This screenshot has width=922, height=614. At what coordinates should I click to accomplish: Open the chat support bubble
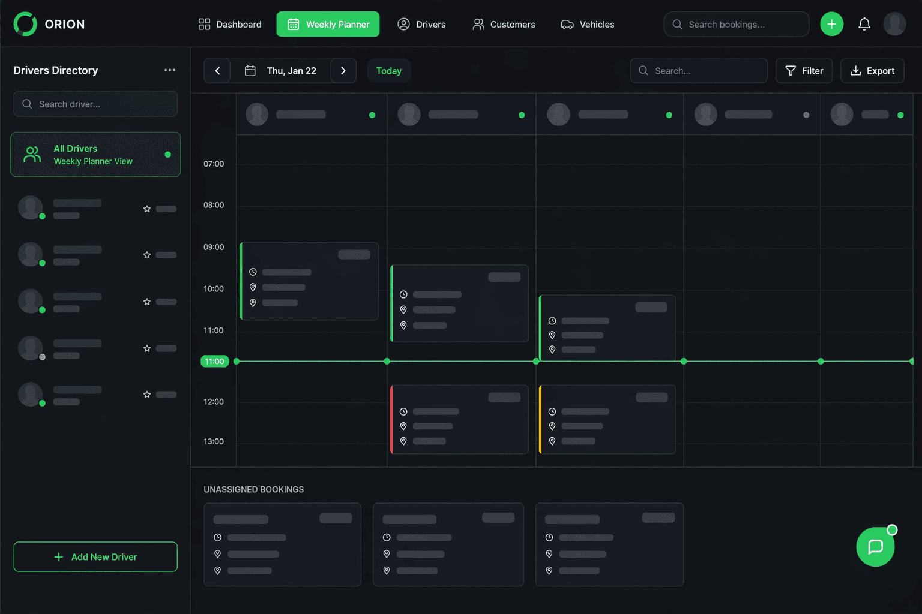click(x=875, y=547)
